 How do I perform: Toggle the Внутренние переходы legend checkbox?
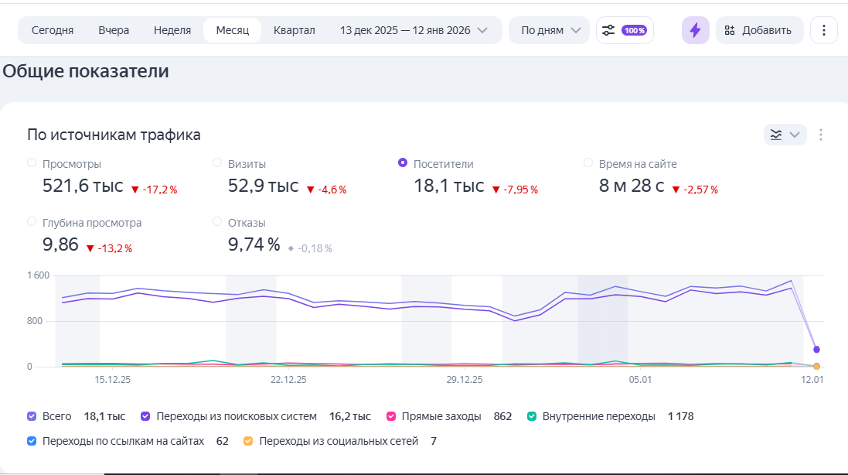(x=531, y=416)
